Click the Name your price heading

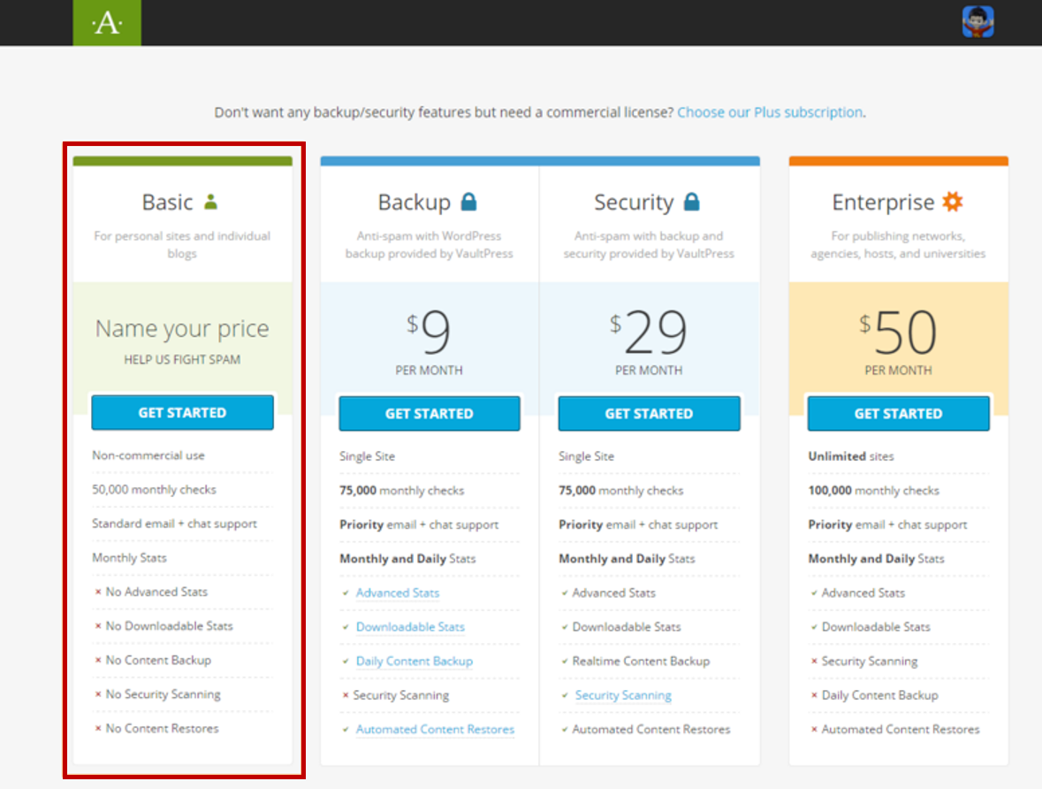pyautogui.click(x=182, y=329)
